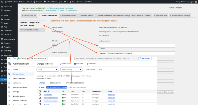Open Services et entrées sidebar item
This screenshot has height=105, width=198.
pyautogui.click(x=19, y=78)
